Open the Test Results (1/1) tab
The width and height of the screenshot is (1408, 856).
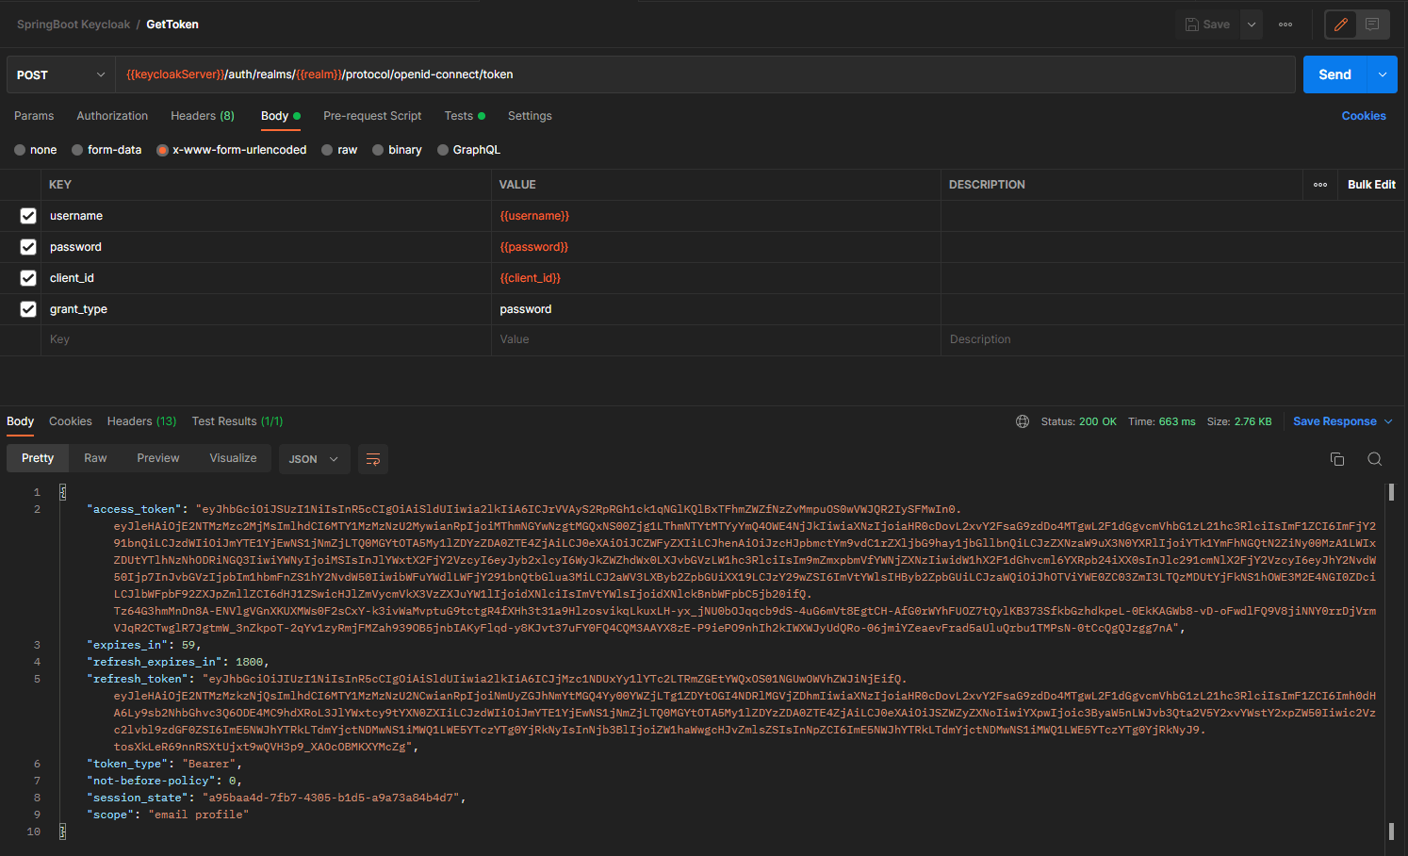click(237, 421)
